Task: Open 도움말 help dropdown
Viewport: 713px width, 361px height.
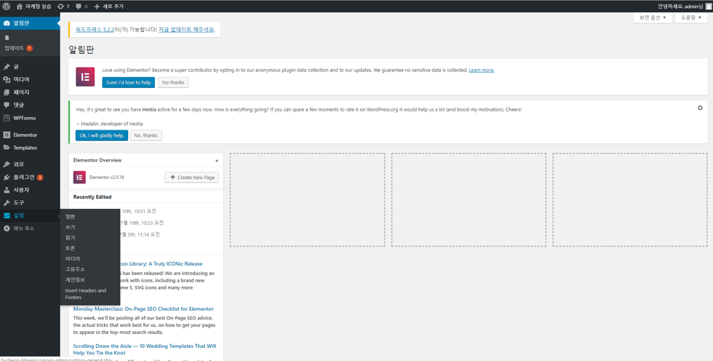Action: (x=690, y=17)
